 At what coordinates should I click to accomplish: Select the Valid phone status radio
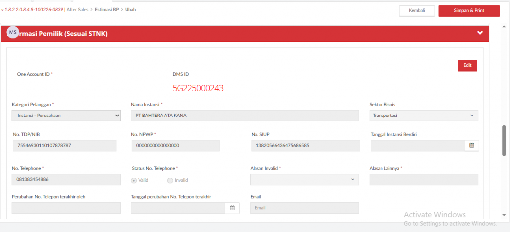(134, 180)
